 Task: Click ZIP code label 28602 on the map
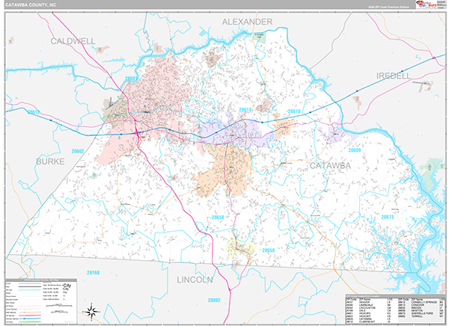click(78, 151)
